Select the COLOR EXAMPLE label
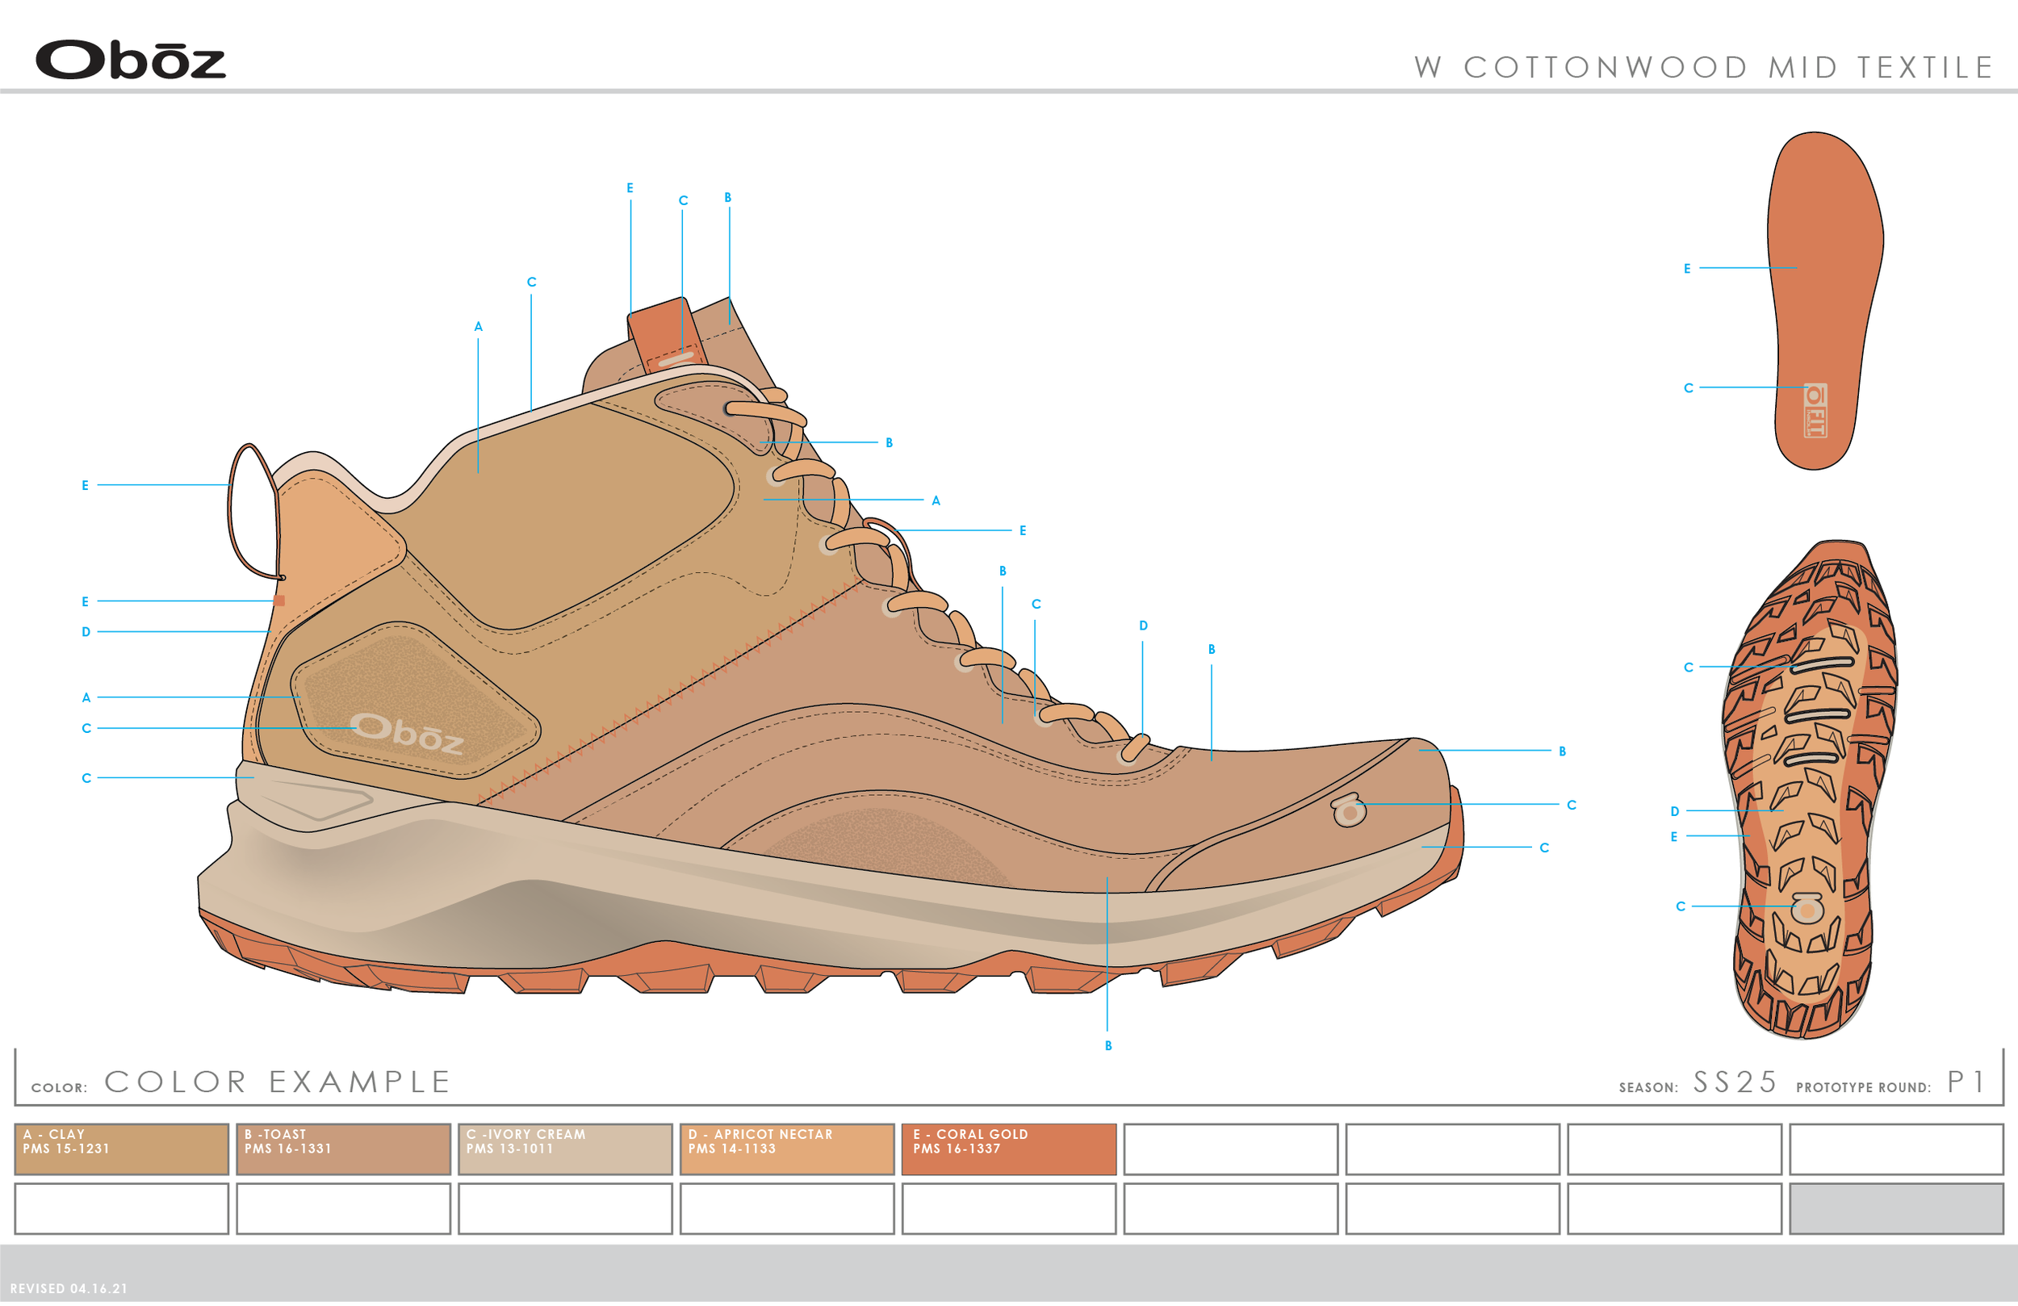 click(x=277, y=1082)
